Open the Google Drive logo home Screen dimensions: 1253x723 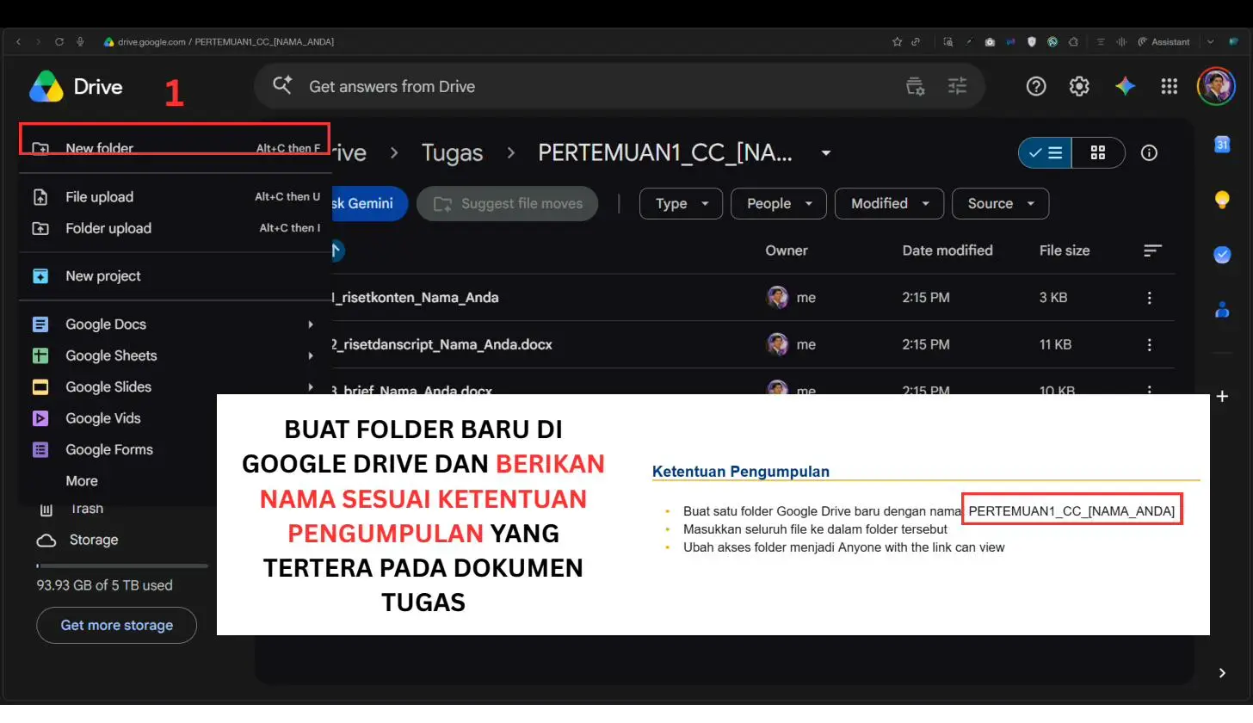[x=76, y=87]
